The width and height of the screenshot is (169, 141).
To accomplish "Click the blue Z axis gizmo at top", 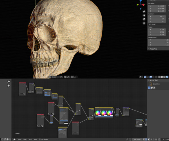I will click(x=141, y=1).
